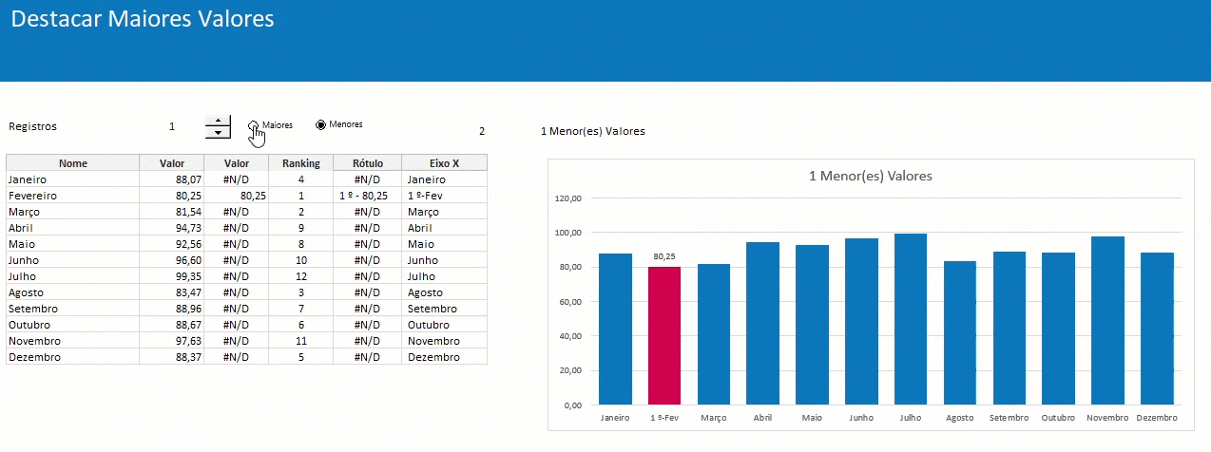Select the Outubro cell in Nome column
The height and width of the screenshot is (452, 1211).
73,325
